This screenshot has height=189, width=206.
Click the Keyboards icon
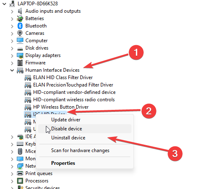pos(20,144)
